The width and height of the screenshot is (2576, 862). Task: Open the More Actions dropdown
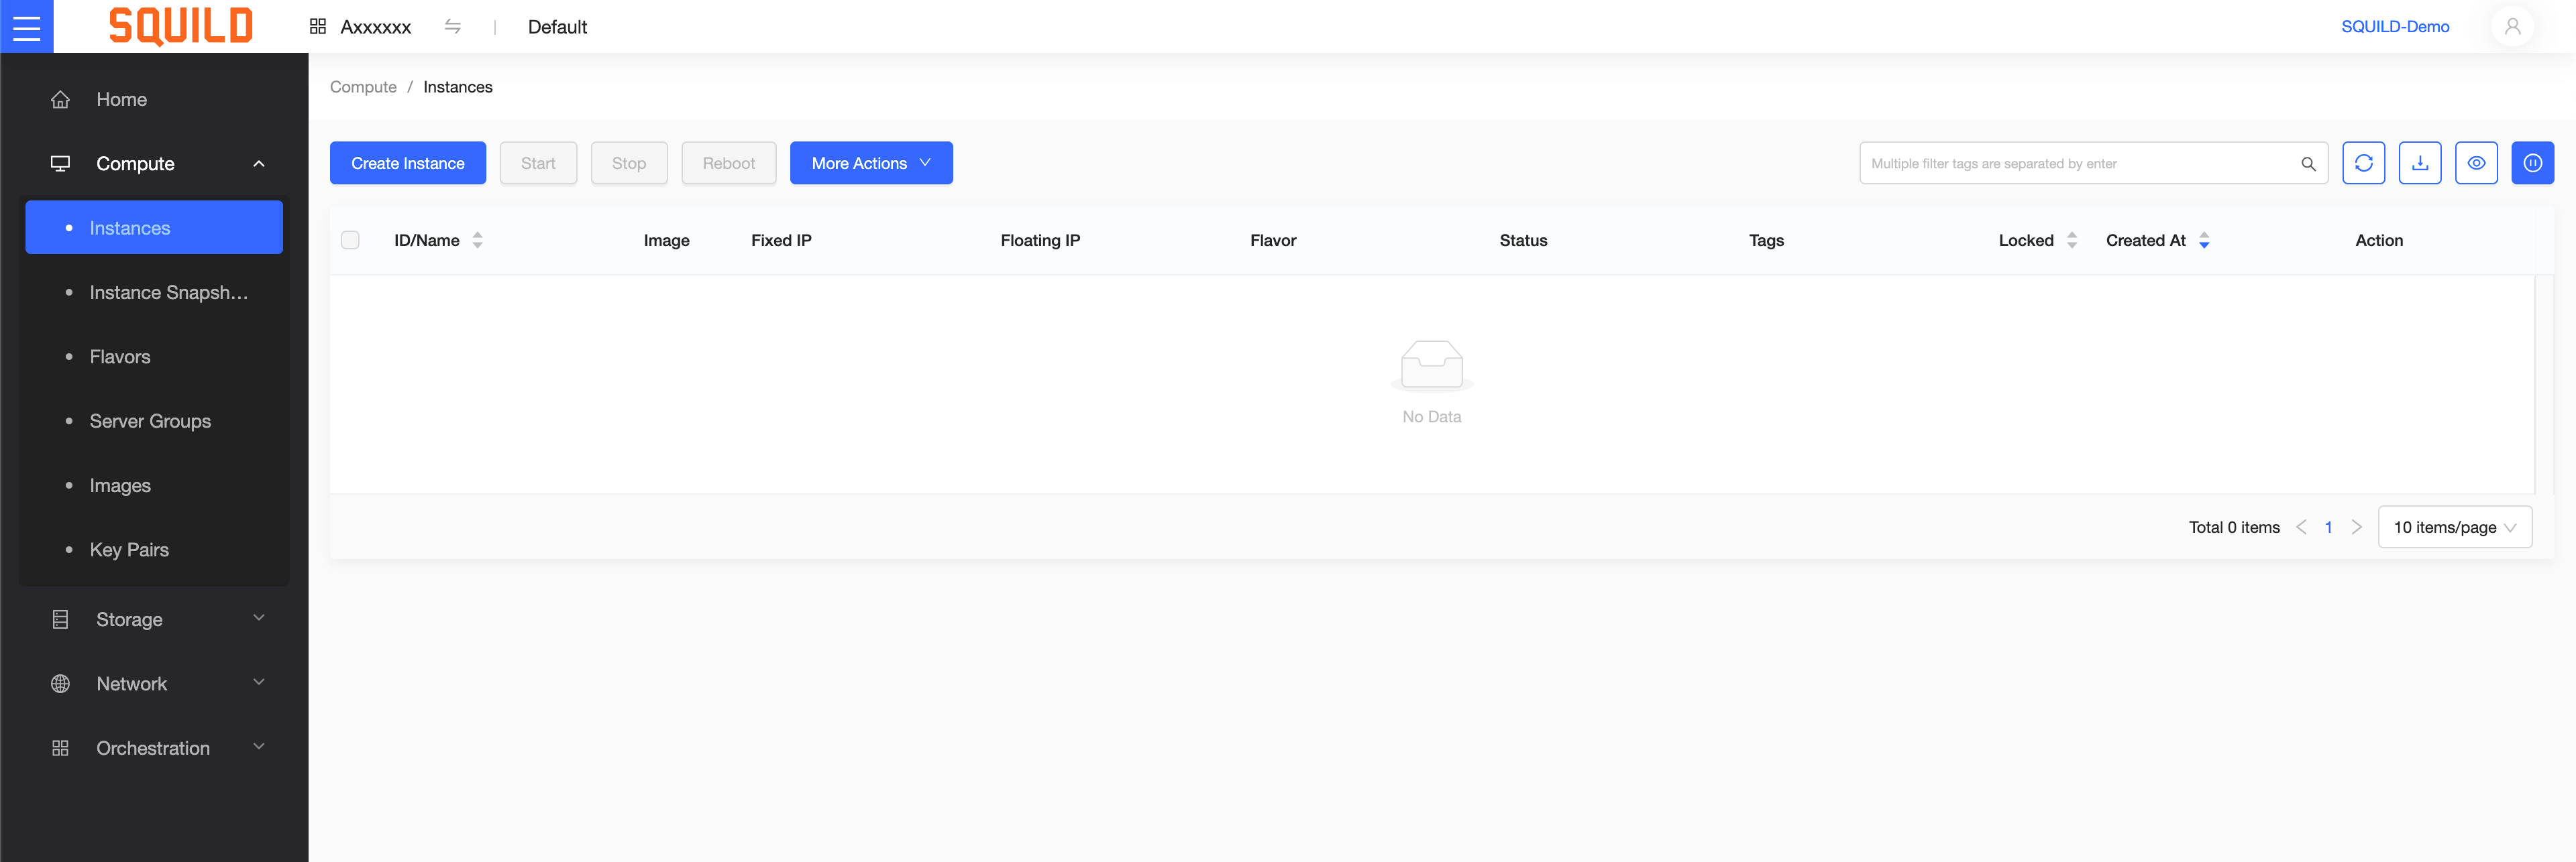point(870,163)
